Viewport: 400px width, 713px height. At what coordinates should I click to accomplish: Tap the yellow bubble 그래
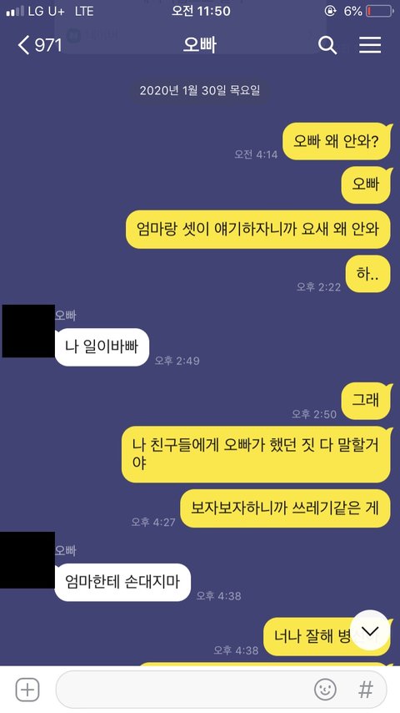coord(366,401)
